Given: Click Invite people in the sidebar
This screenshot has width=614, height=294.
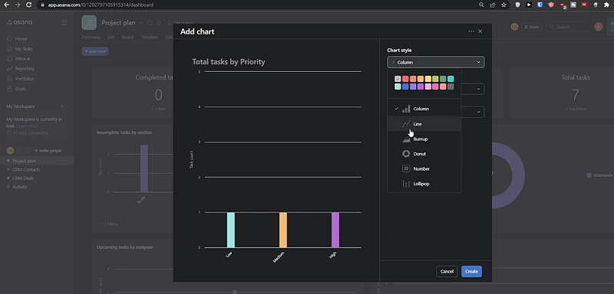Looking at the screenshot, I should [48, 151].
